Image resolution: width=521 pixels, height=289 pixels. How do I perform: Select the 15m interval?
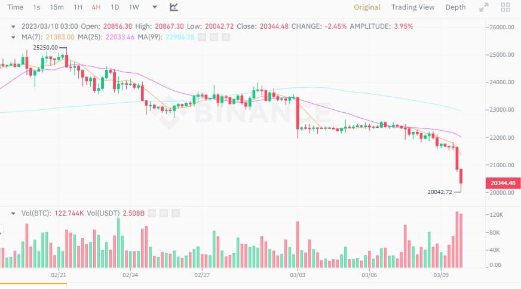pos(57,7)
